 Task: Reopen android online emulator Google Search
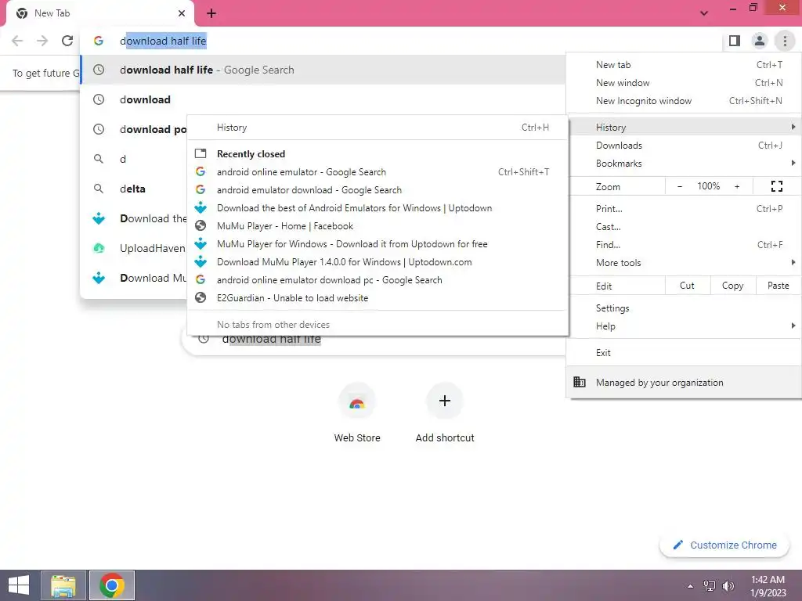(378, 172)
